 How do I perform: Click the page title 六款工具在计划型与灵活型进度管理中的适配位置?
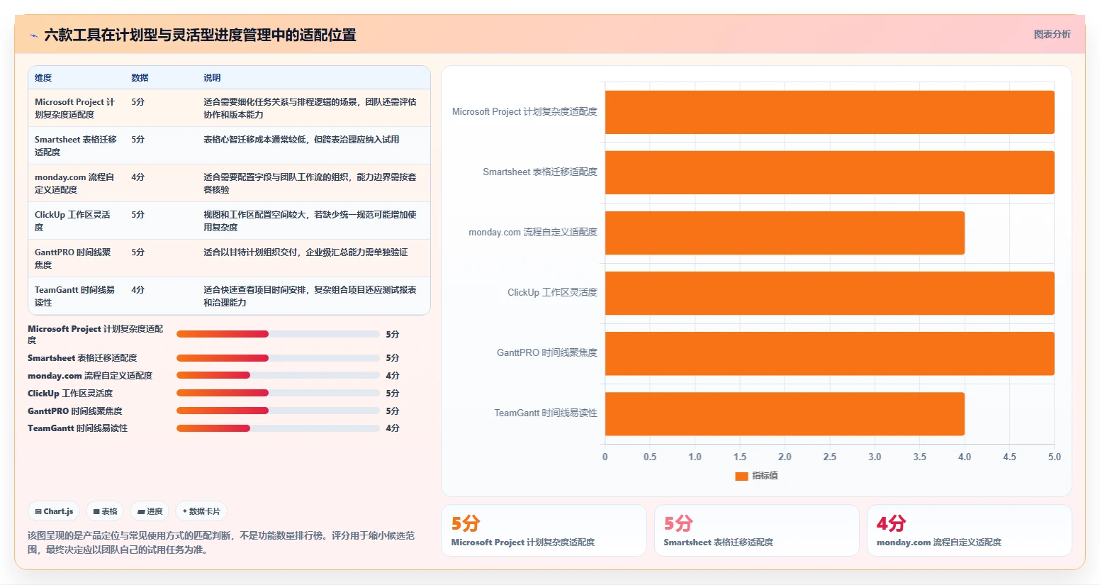[x=200, y=35]
